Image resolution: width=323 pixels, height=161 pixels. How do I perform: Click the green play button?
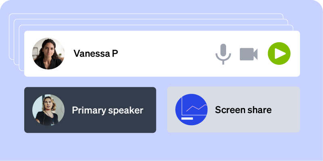[279, 54]
